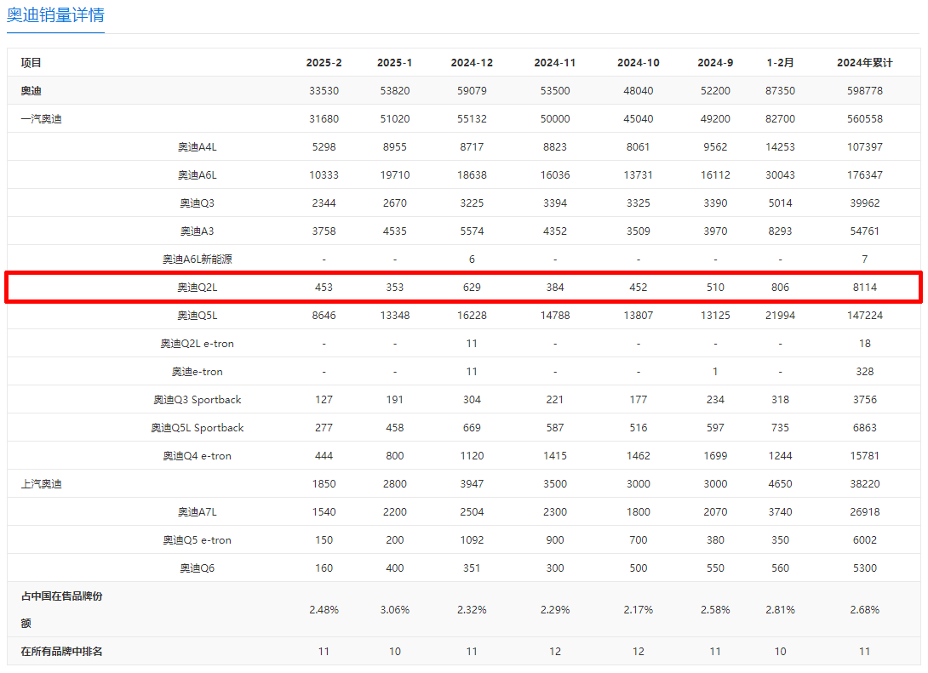Select the 87350 cell in 奥迪 row

pyautogui.click(x=780, y=90)
